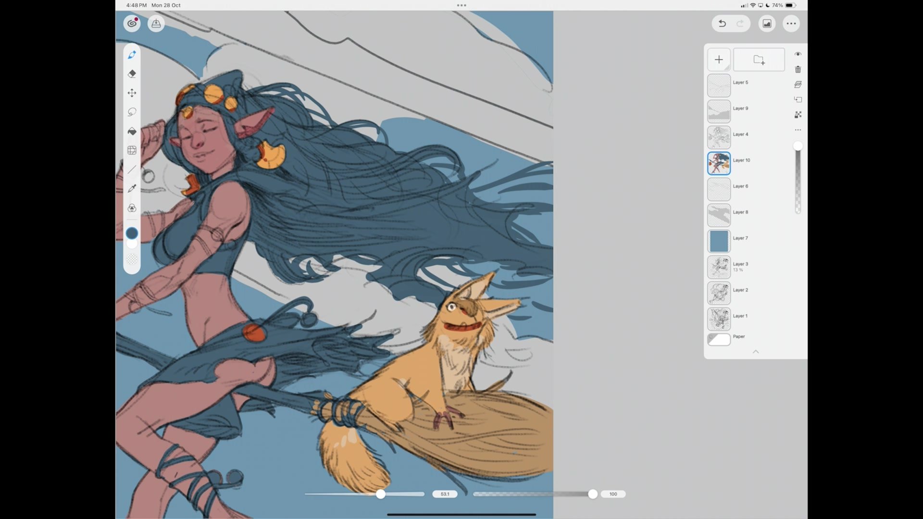The width and height of the screenshot is (923, 519).
Task: Select the Eyedropper tool
Action: pyautogui.click(x=132, y=188)
